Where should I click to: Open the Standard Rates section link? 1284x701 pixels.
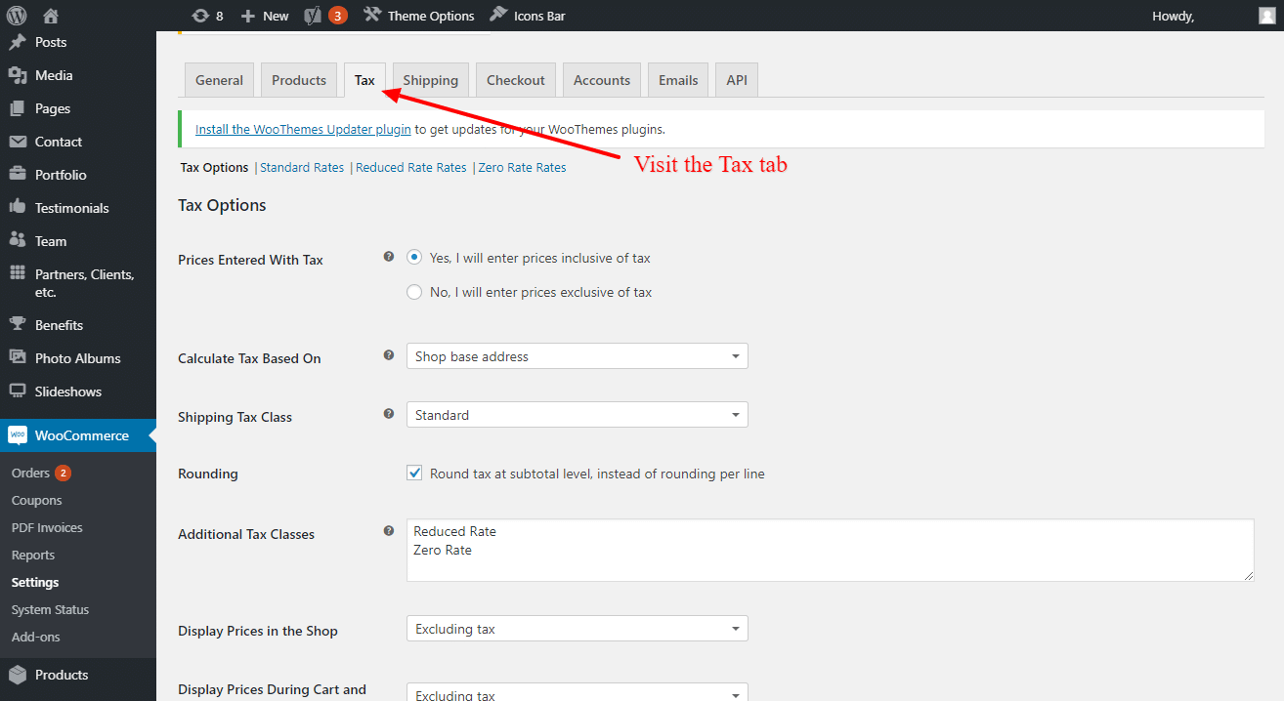pyautogui.click(x=302, y=168)
